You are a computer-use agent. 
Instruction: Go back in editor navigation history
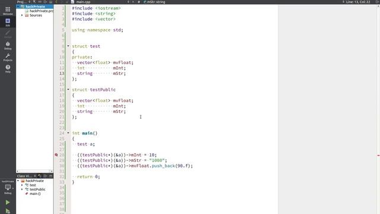point(56,2)
